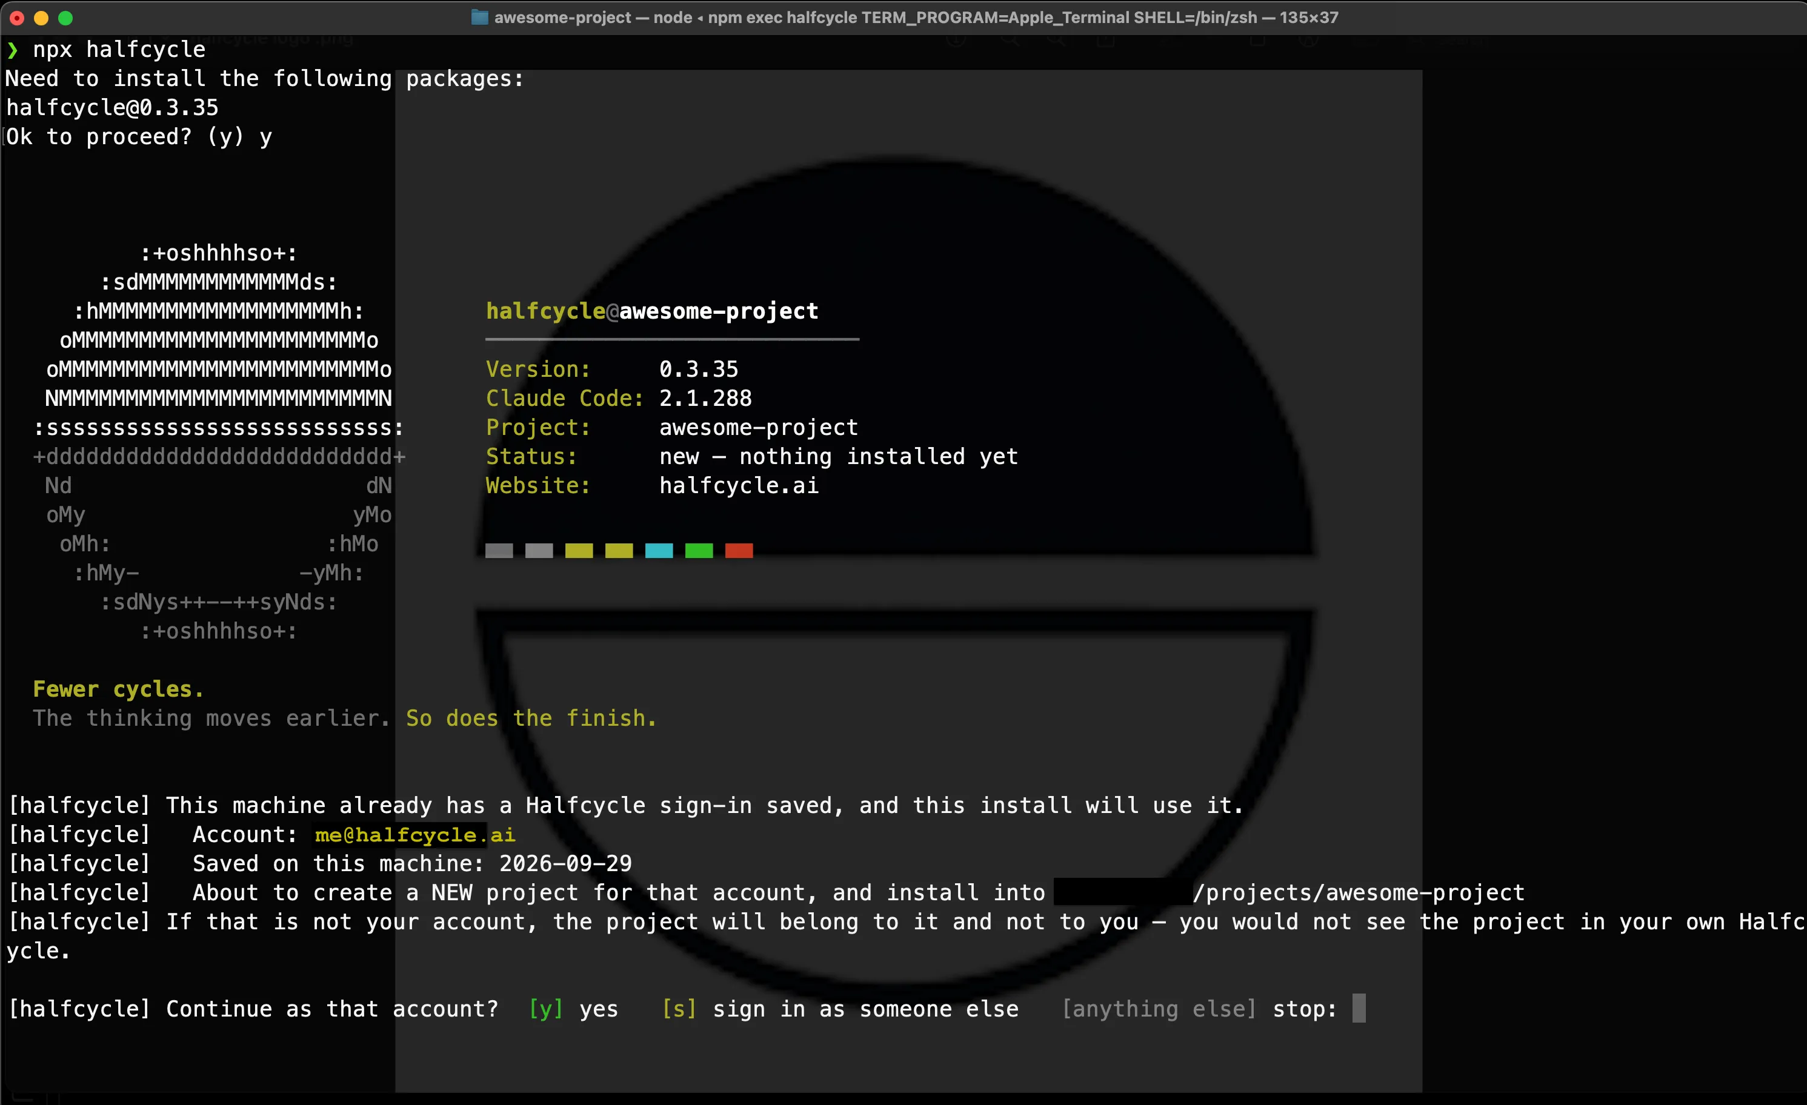Click the Version value 0.3.35
This screenshot has height=1105, width=1807.
pos(698,369)
